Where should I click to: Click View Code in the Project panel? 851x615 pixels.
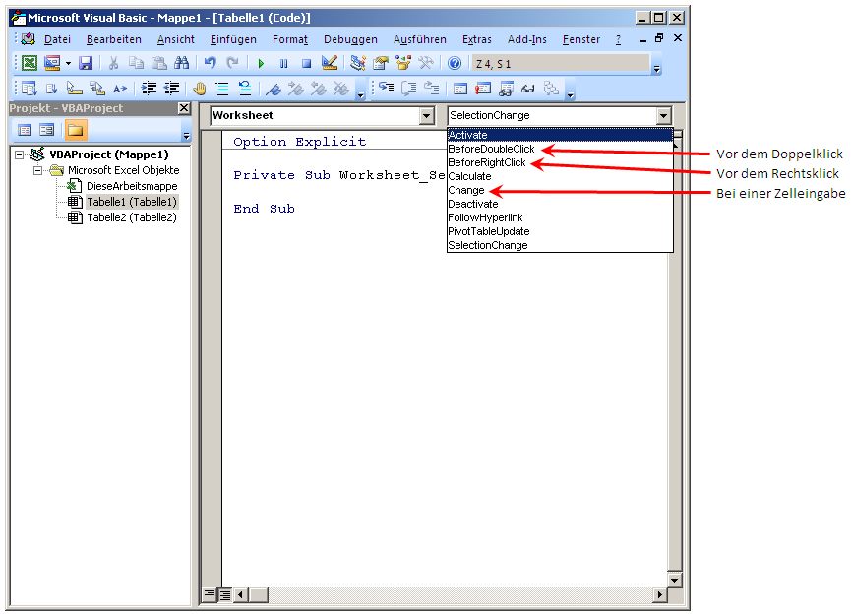(x=25, y=130)
